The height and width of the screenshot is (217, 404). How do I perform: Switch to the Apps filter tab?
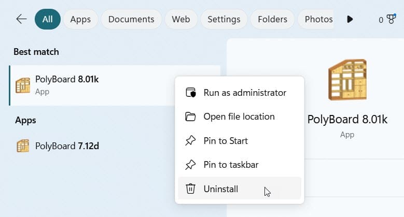click(x=80, y=19)
